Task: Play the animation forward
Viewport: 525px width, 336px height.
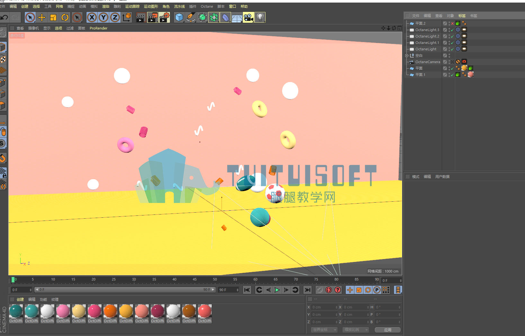Action: (x=277, y=290)
